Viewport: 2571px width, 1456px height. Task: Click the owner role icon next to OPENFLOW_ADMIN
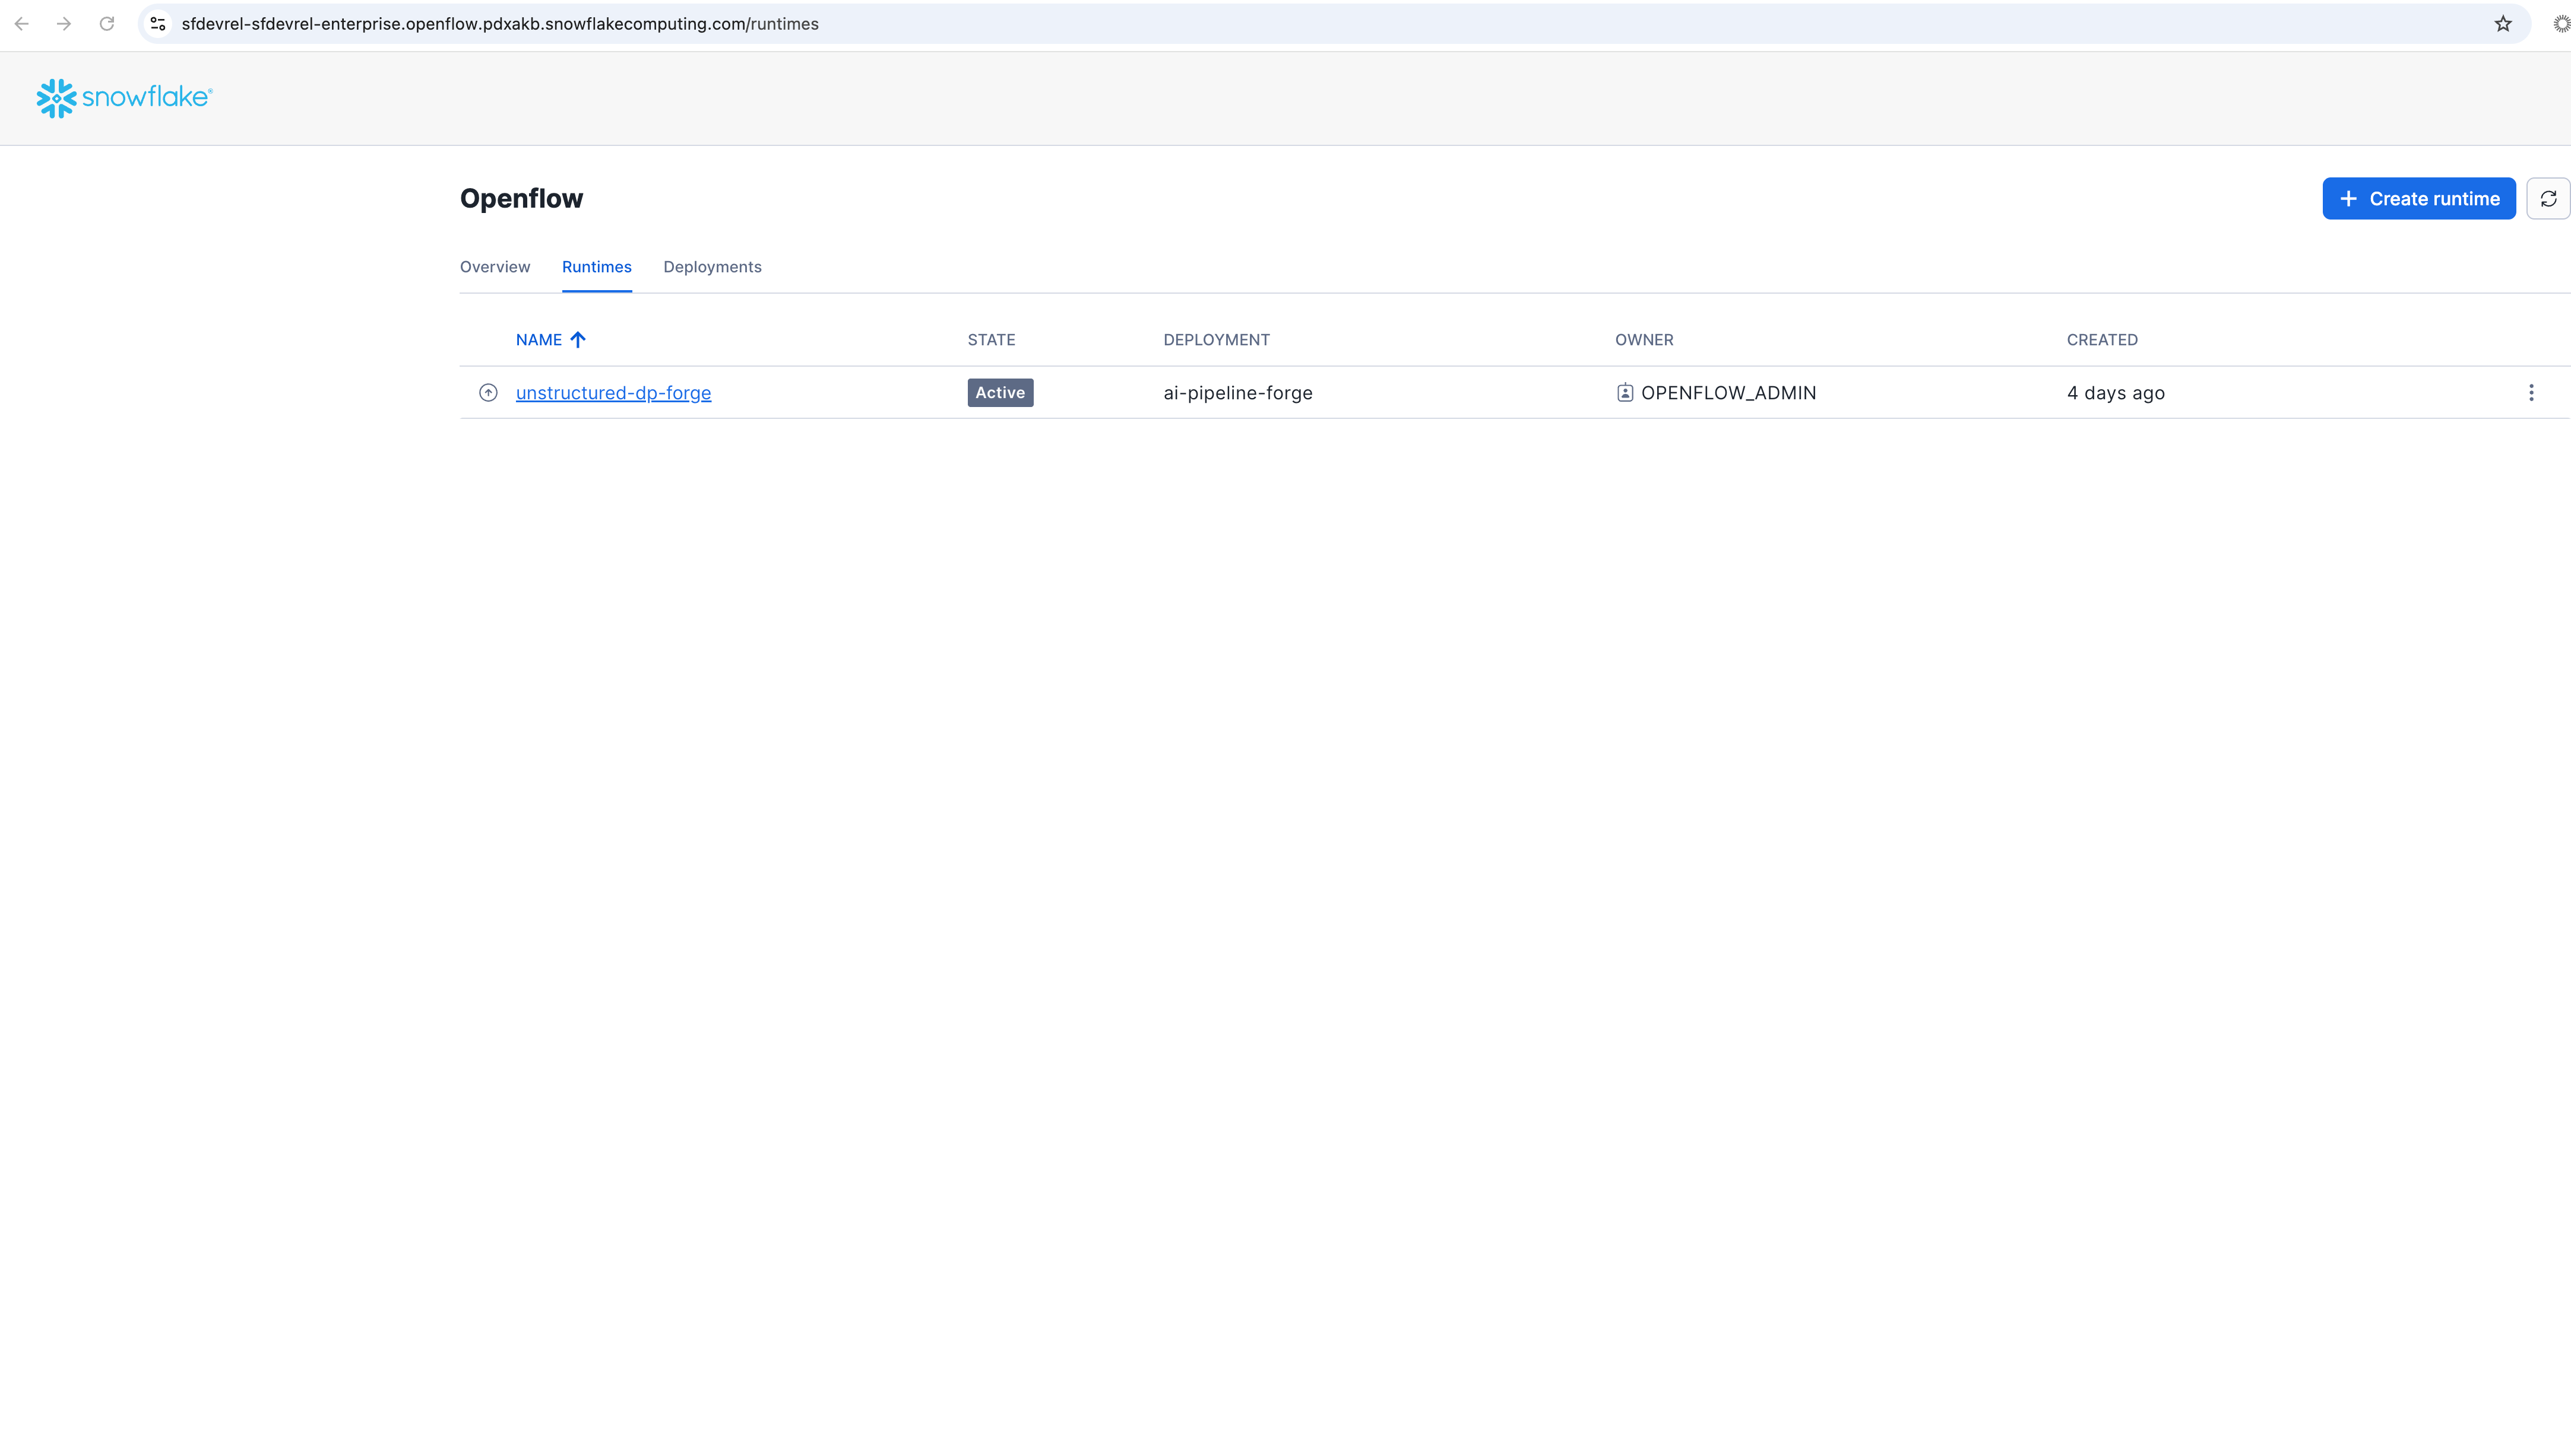pyautogui.click(x=1625, y=393)
